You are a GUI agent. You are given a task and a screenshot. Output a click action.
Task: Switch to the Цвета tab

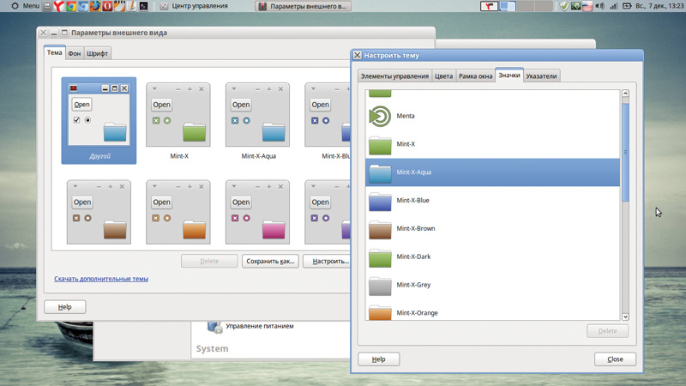point(443,76)
